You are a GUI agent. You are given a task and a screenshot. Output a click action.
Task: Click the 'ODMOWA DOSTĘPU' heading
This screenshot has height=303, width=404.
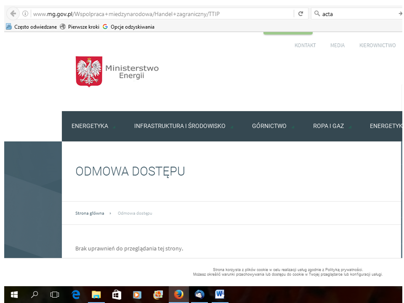tap(130, 172)
